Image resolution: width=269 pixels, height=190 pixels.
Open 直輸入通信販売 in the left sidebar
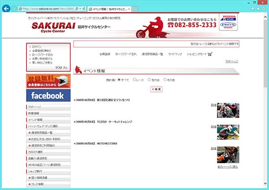click(x=48, y=159)
